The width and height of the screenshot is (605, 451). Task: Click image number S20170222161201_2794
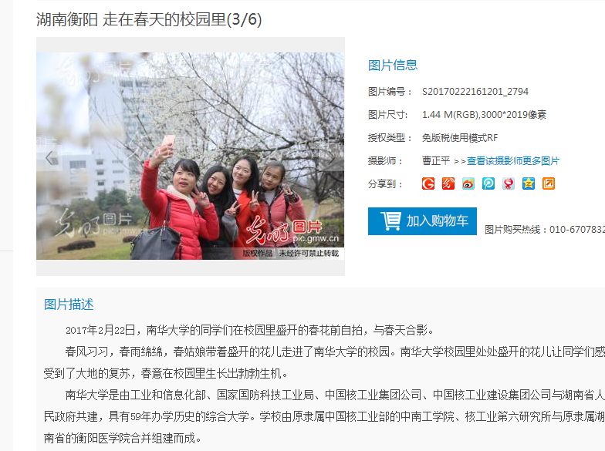coord(475,91)
